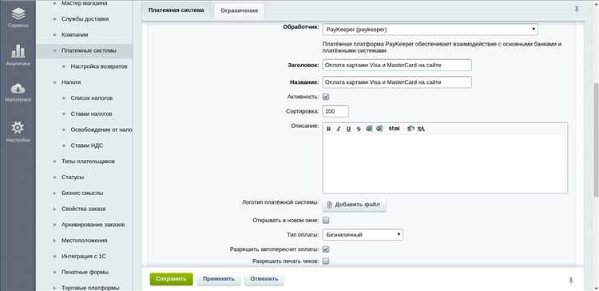Expand the Бизнес смыслы arrow

click(x=54, y=193)
